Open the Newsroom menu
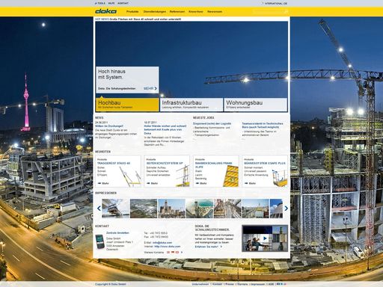Viewport: 383px width, 287px height. pos(215,12)
